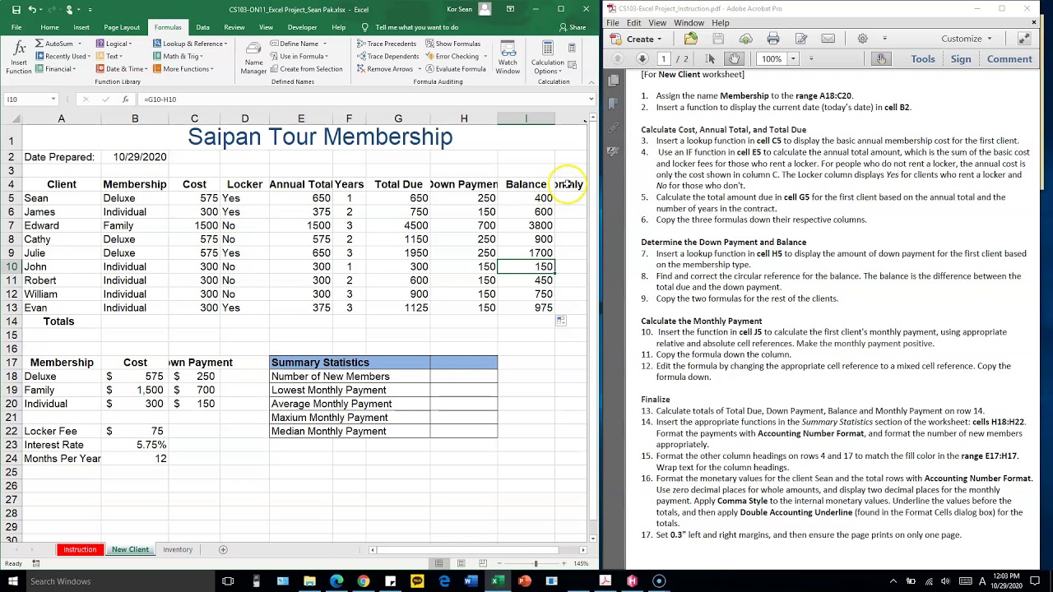Image resolution: width=1053 pixels, height=592 pixels.
Task: Open Word from the Windows taskbar
Action: 471,581
